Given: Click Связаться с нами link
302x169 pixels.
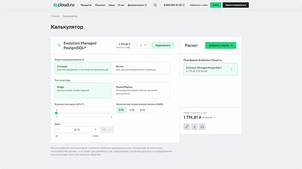Looking at the screenshot, I should coord(199,5).
